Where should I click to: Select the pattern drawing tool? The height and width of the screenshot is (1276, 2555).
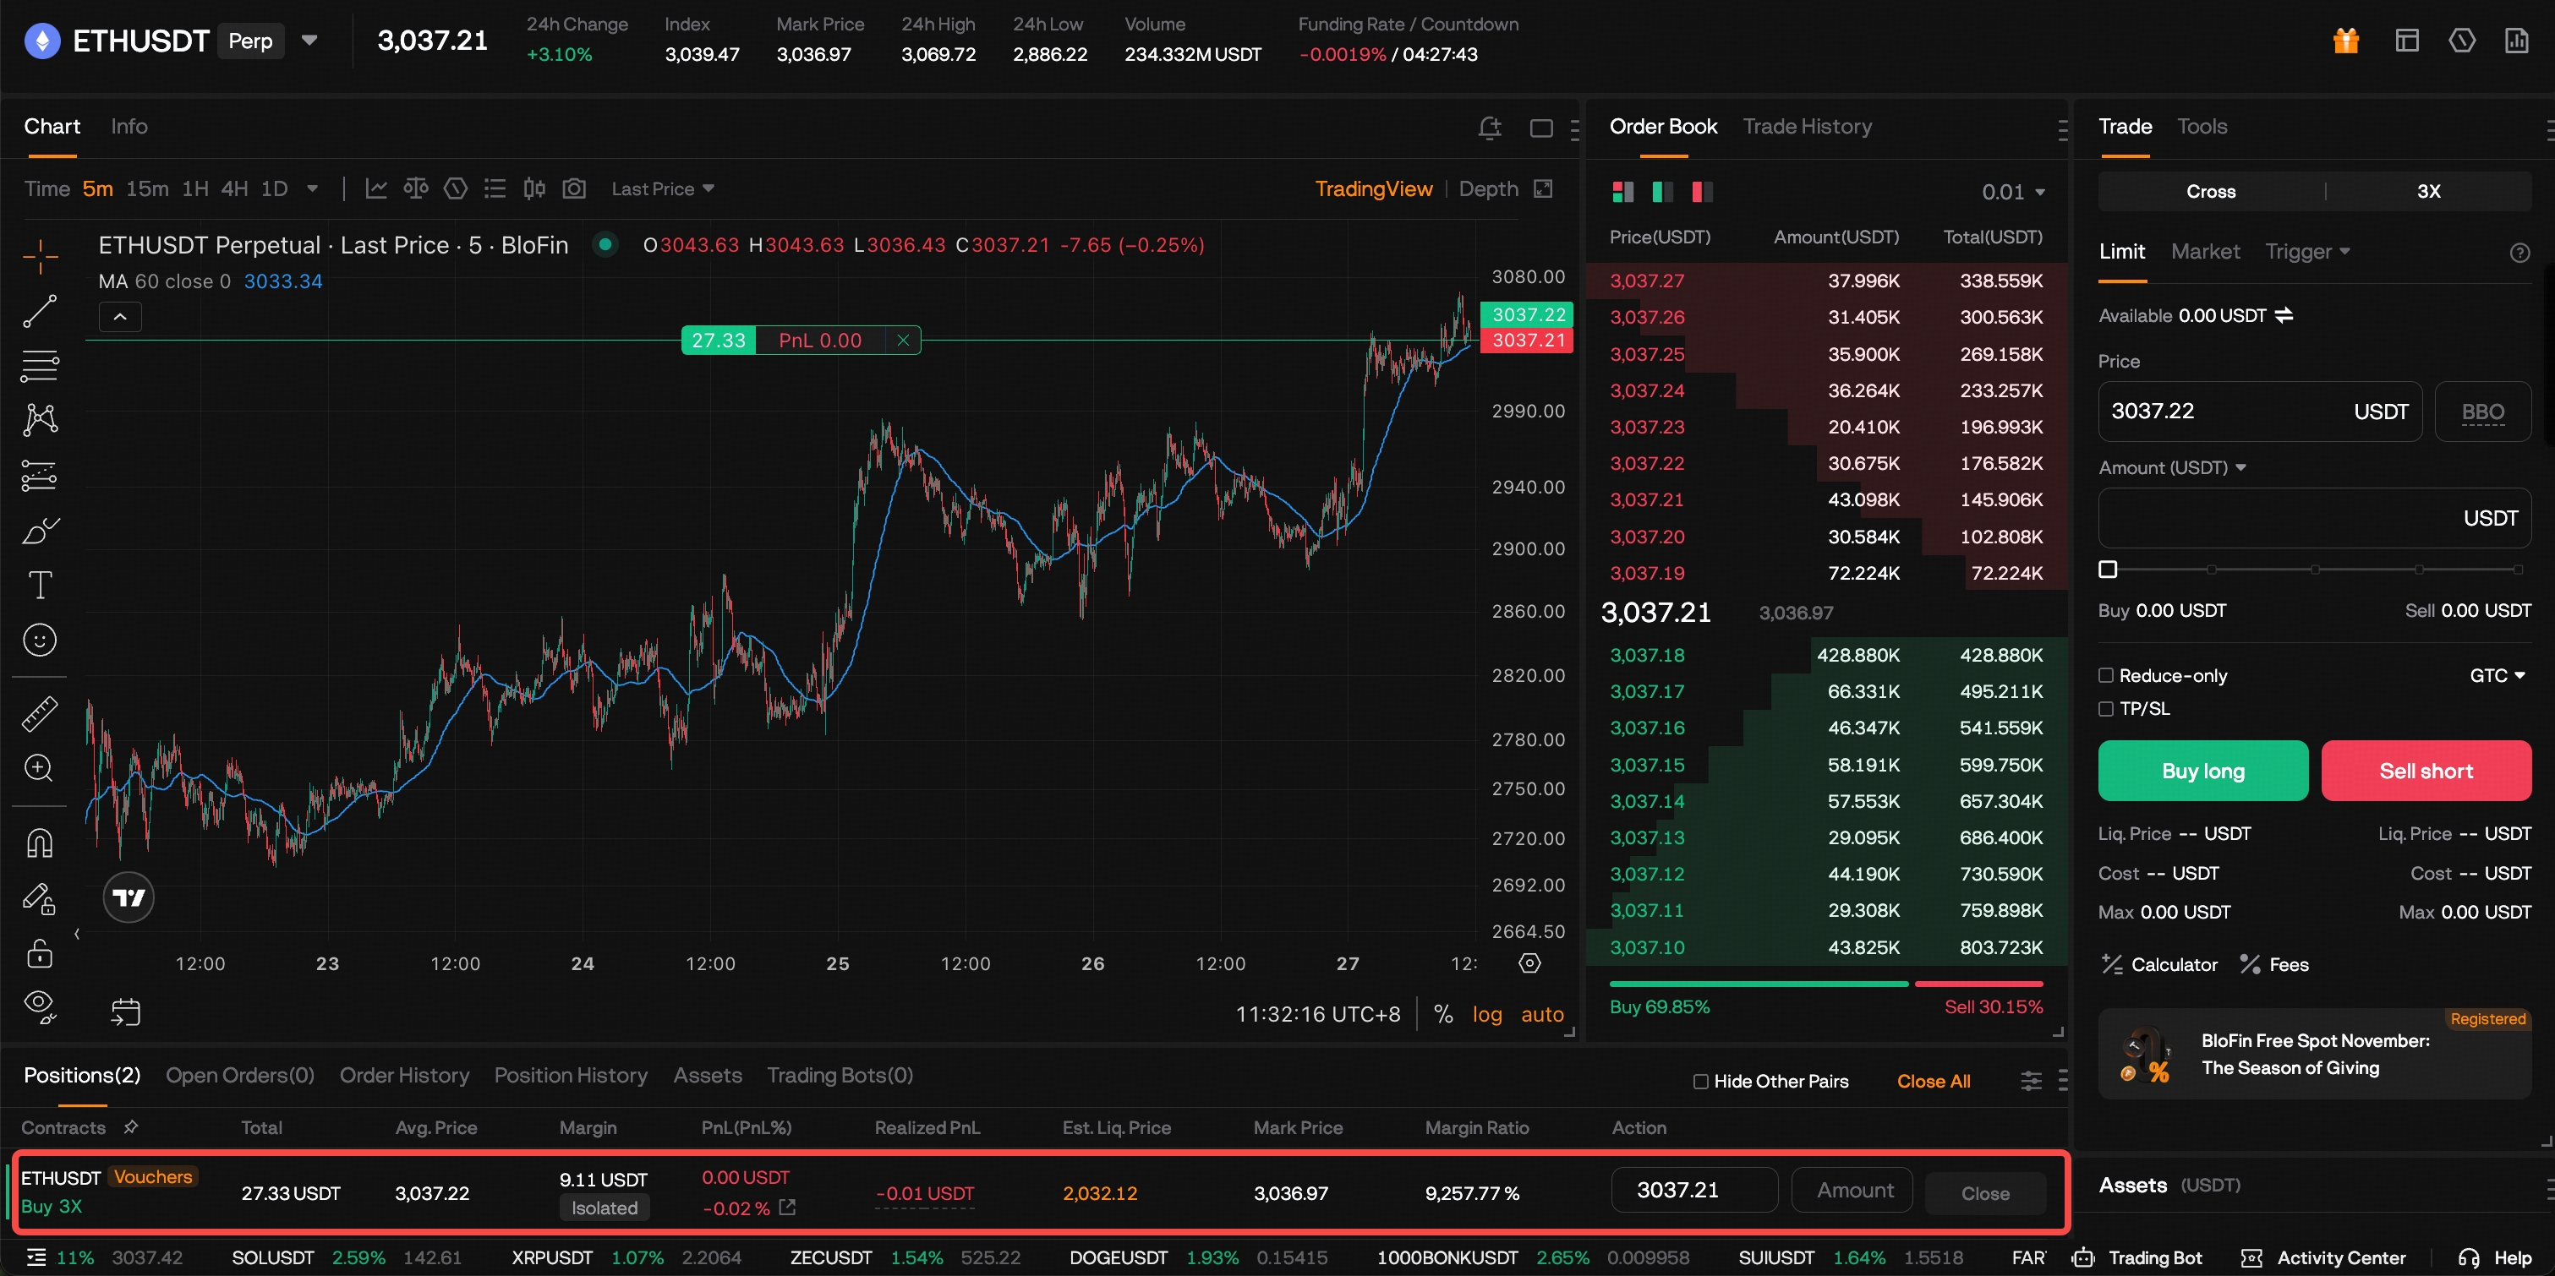point(40,419)
